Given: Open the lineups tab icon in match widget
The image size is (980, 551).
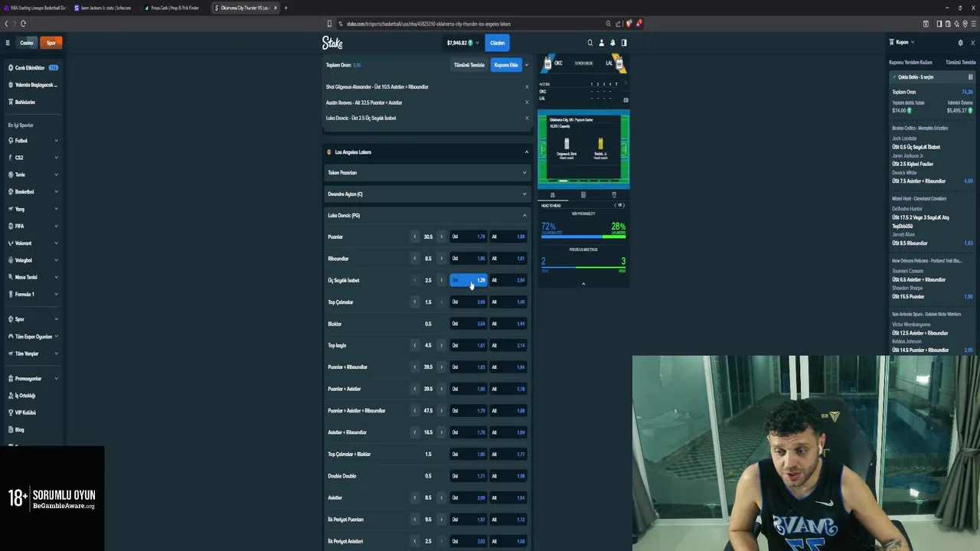Looking at the screenshot, I should point(583,194).
